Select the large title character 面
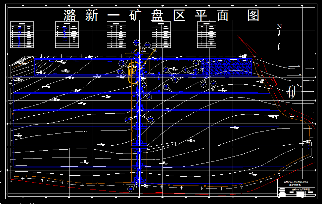The width and height of the screenshot is (322, 204). [x=223, y=15]
